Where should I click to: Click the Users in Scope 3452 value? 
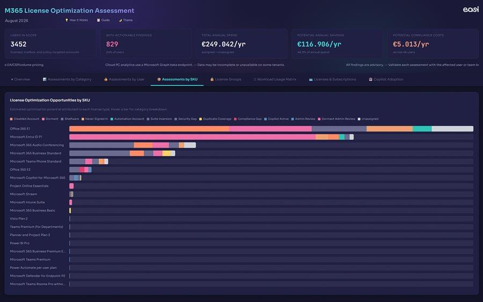pos(18,45)
